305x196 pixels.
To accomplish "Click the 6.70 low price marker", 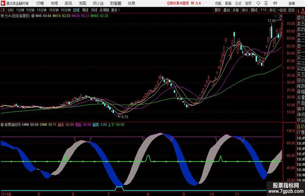I will (x=125, y=117).
